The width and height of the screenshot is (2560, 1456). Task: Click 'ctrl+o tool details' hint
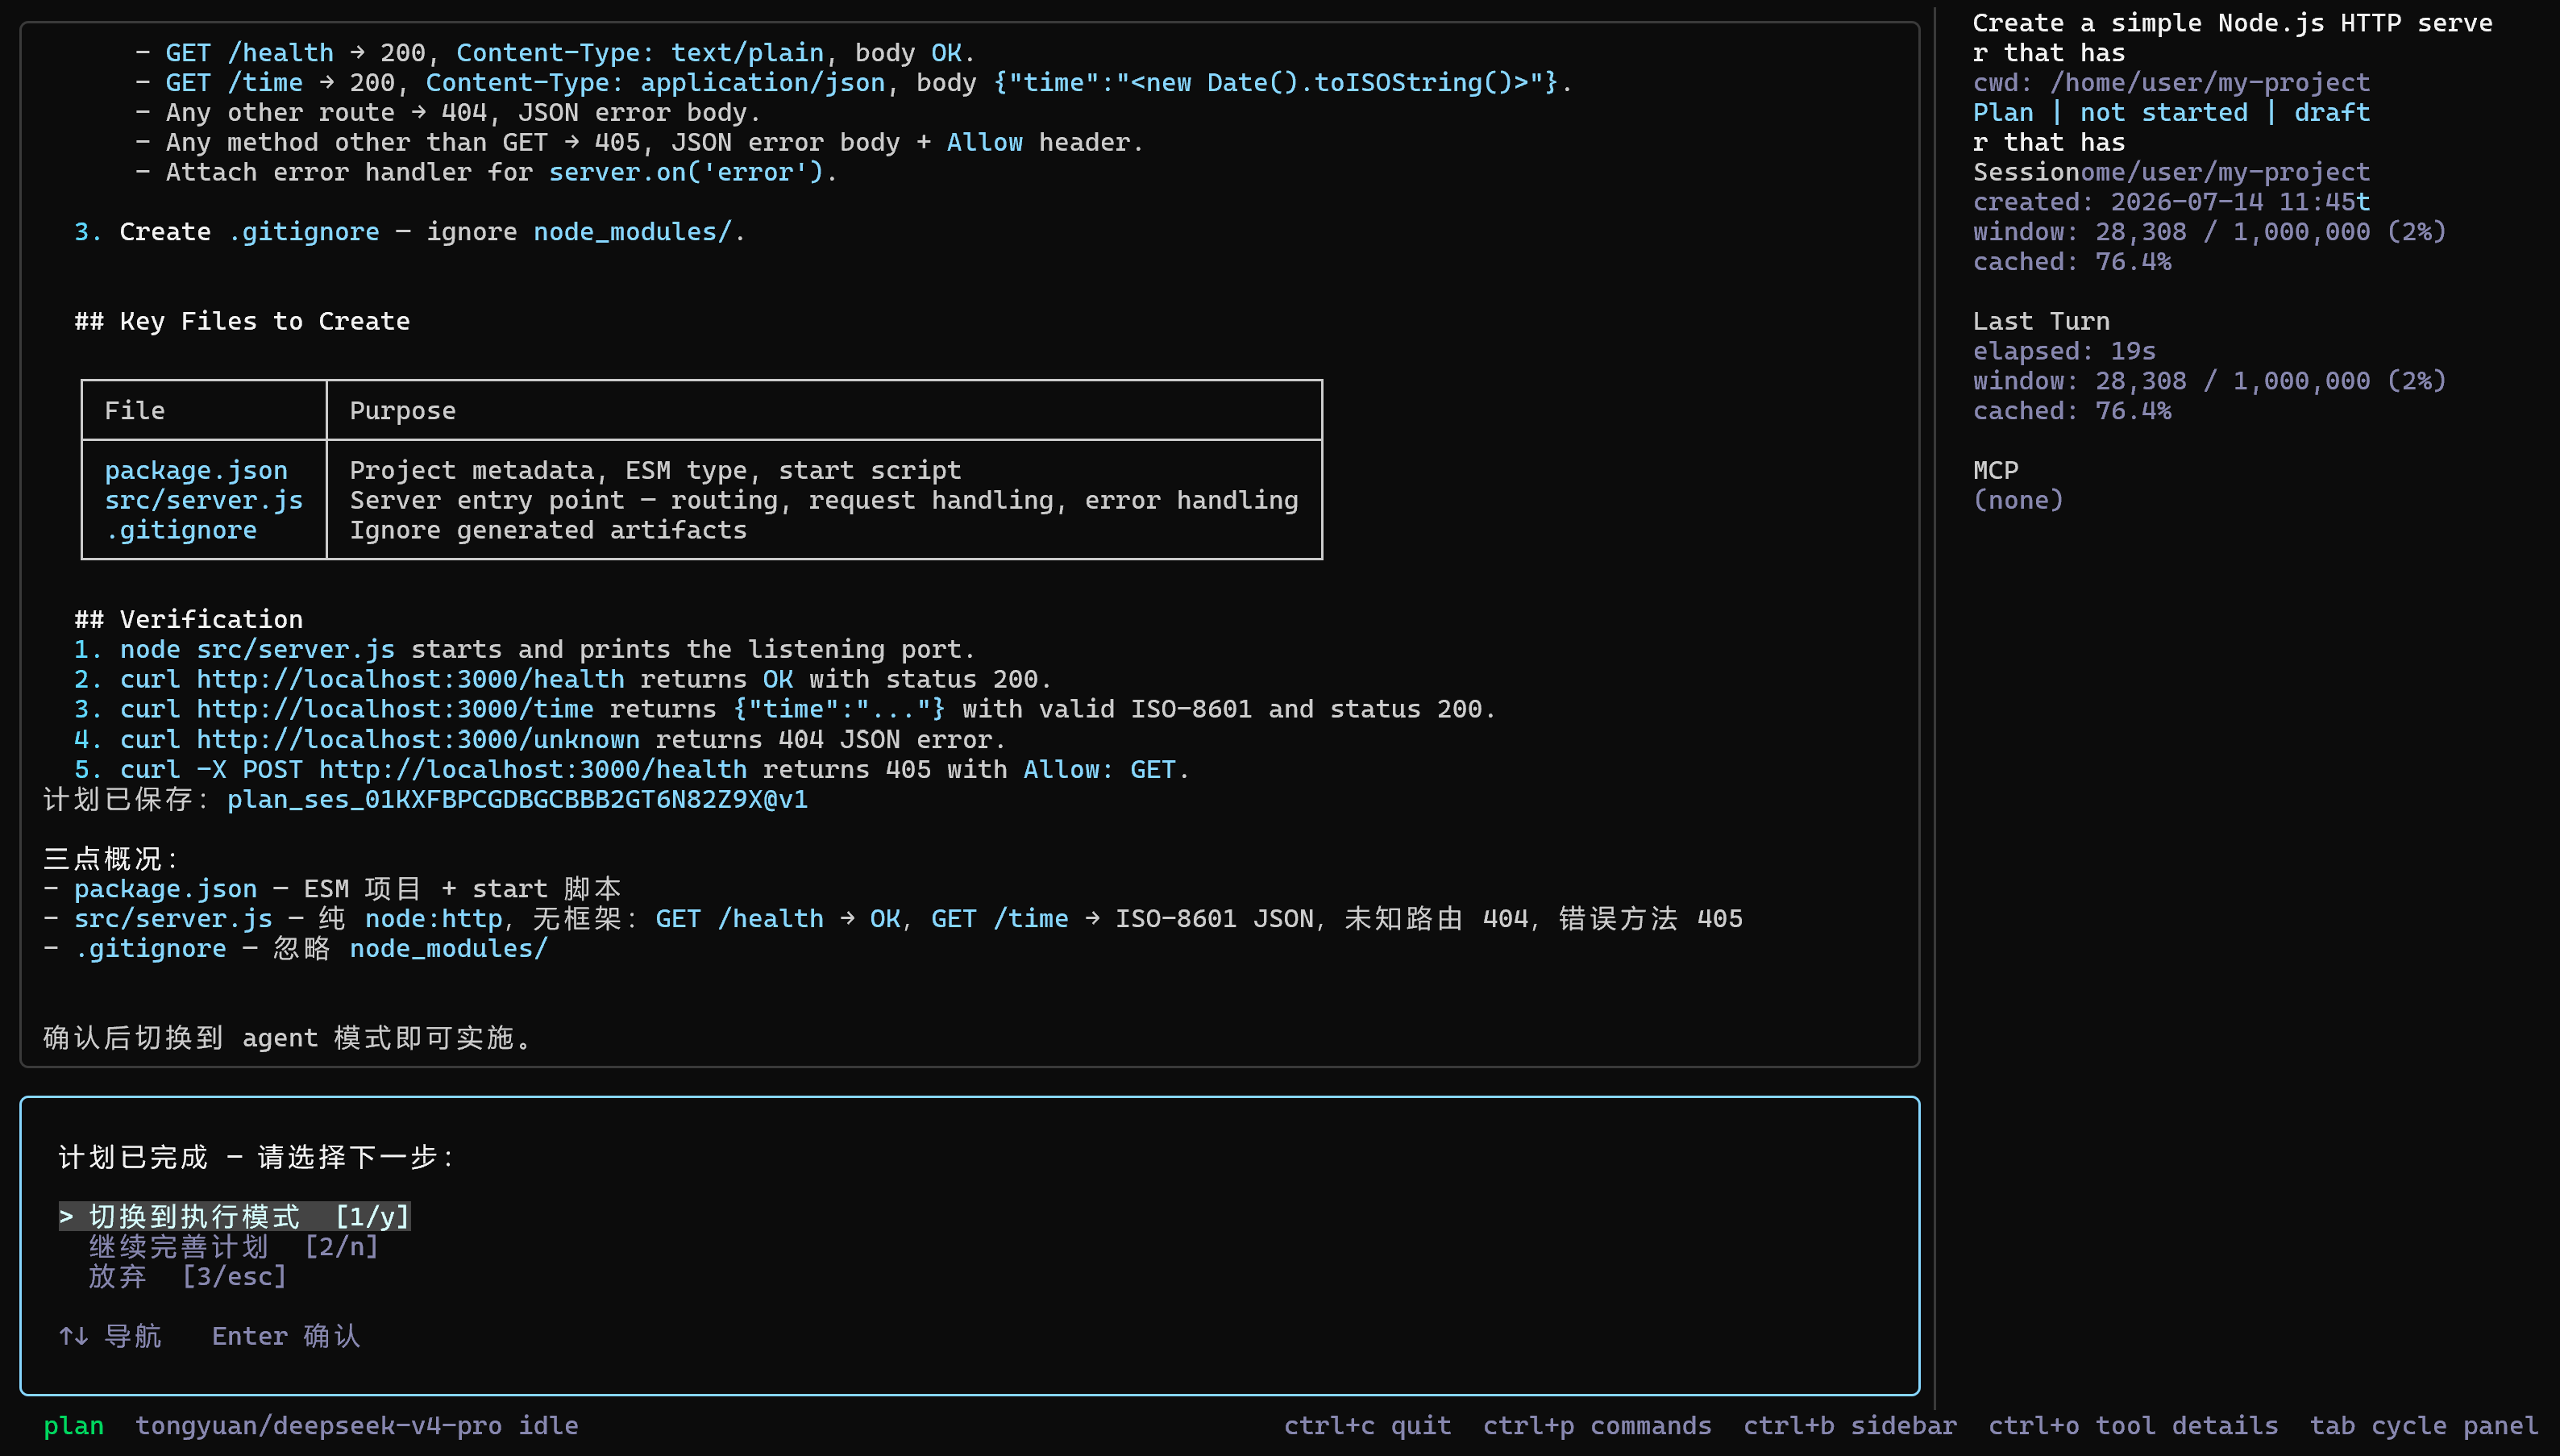[2132, 1425]
